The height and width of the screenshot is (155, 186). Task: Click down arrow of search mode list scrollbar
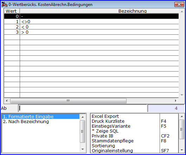tap(83, 149)
